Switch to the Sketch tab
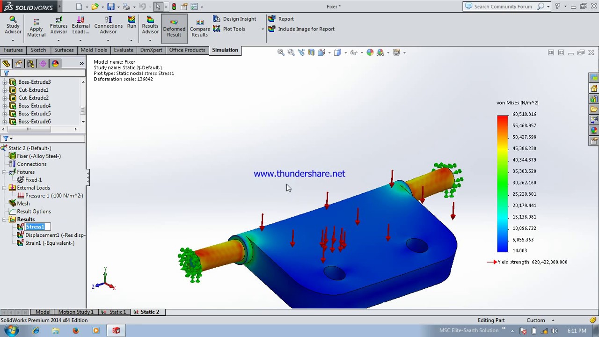Image resolution: width=599 pixels, height=337 pixels. [38, 50]
